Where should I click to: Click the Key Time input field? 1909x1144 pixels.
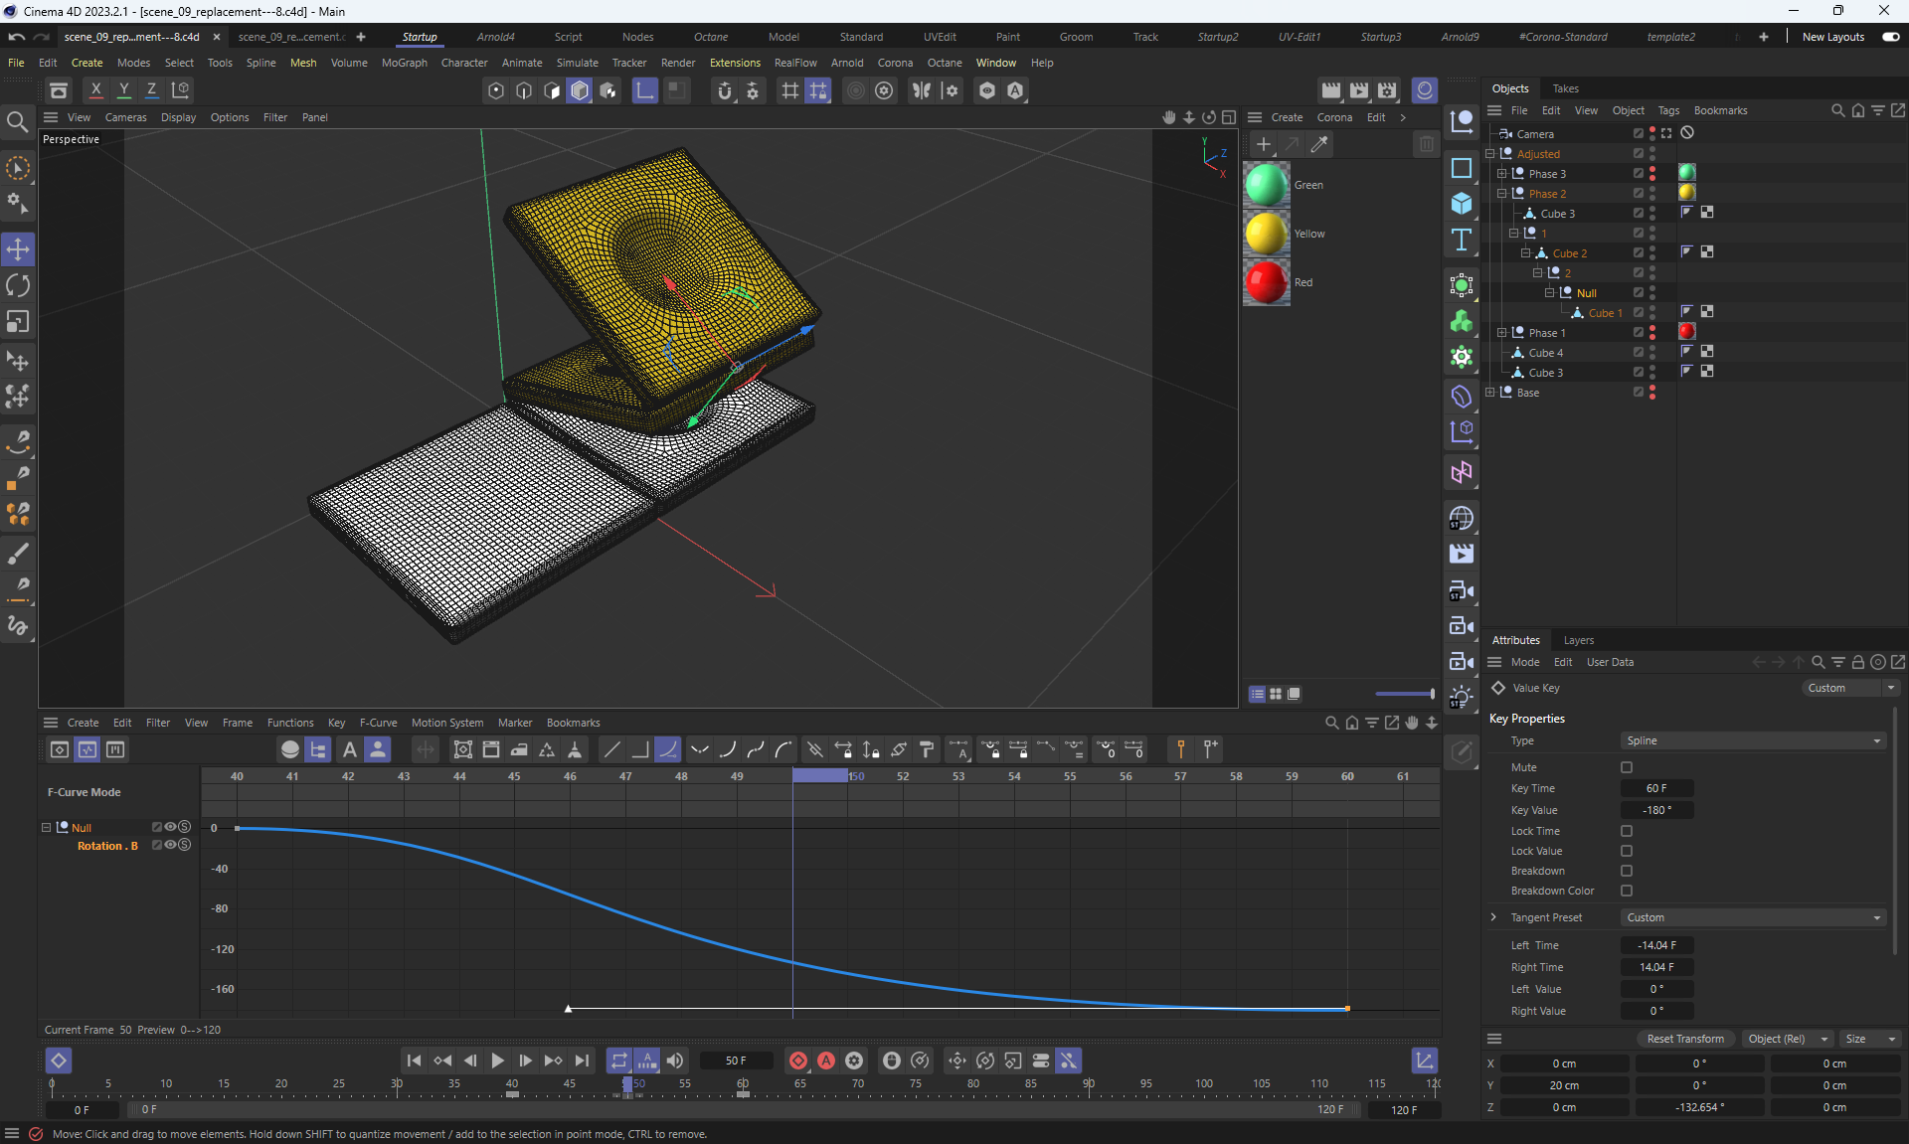click(x=1656, y=788)
